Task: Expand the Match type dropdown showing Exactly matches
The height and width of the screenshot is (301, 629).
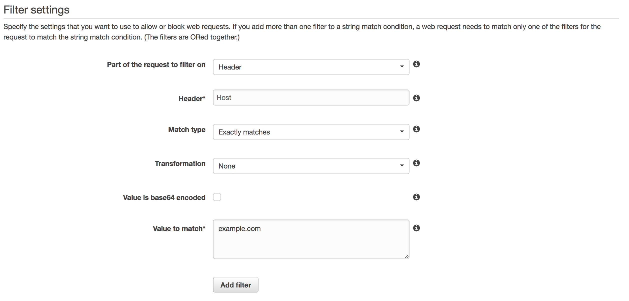Action: pyautogui.click(x=311, y=132)
